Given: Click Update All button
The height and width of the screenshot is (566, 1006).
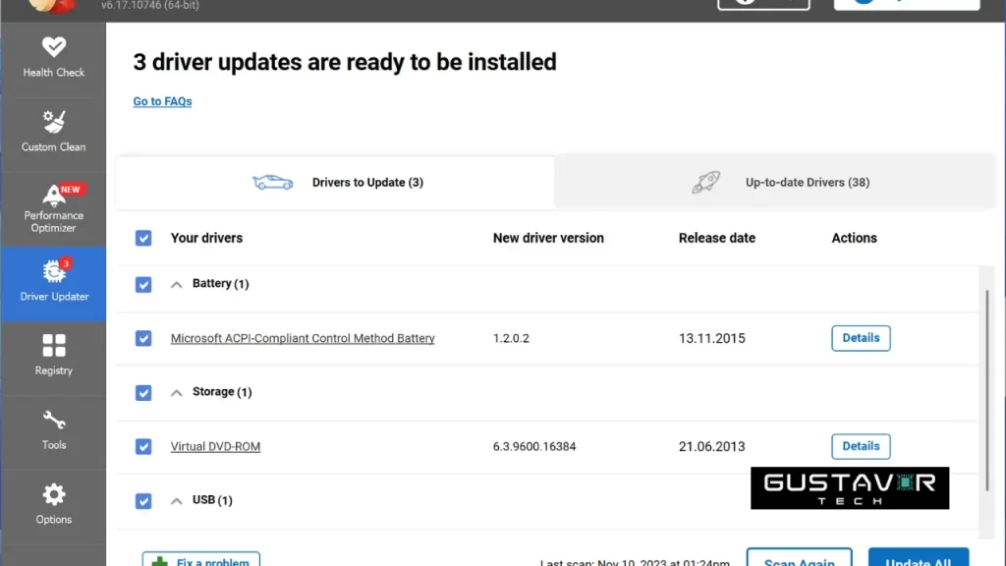Looking at the screenshot, I should click(919, 557).
